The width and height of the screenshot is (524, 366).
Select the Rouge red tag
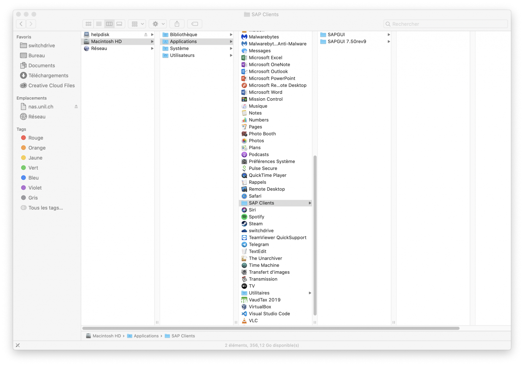click(36, 138)
